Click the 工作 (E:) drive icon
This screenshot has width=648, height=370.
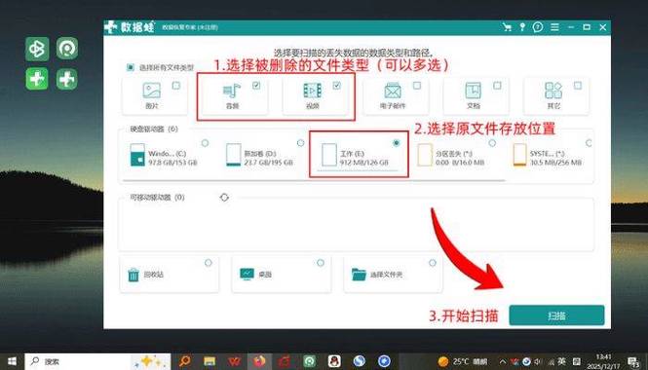click(x=329, y=155)
